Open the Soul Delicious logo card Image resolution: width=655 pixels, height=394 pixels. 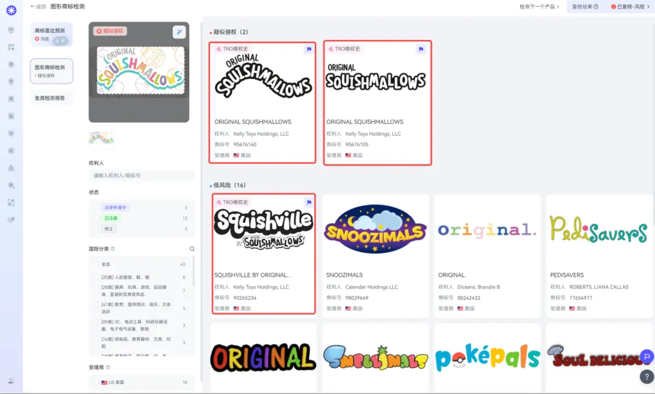599,358
